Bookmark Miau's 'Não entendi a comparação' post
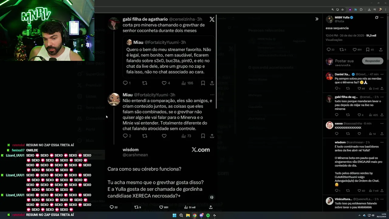 click(203, 136)
